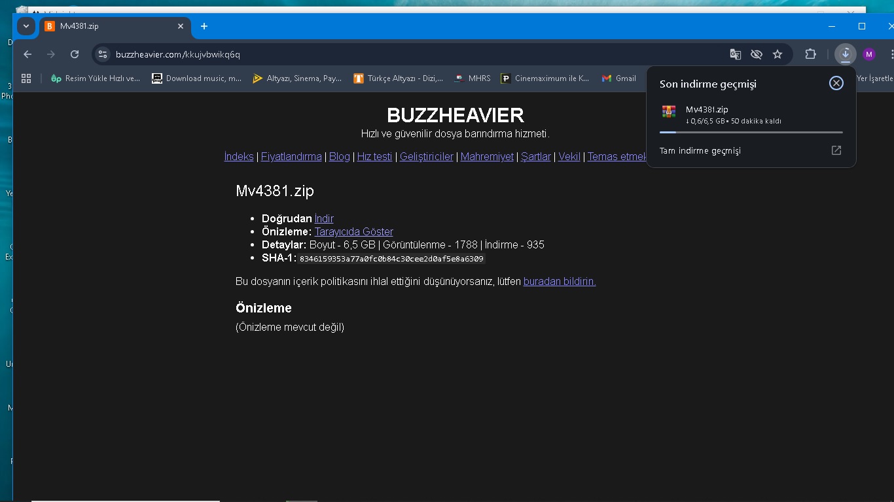Open the Şartlar link
Viewport: 894px width, 502px height.
pyautogui.click(x=536, y=156)
